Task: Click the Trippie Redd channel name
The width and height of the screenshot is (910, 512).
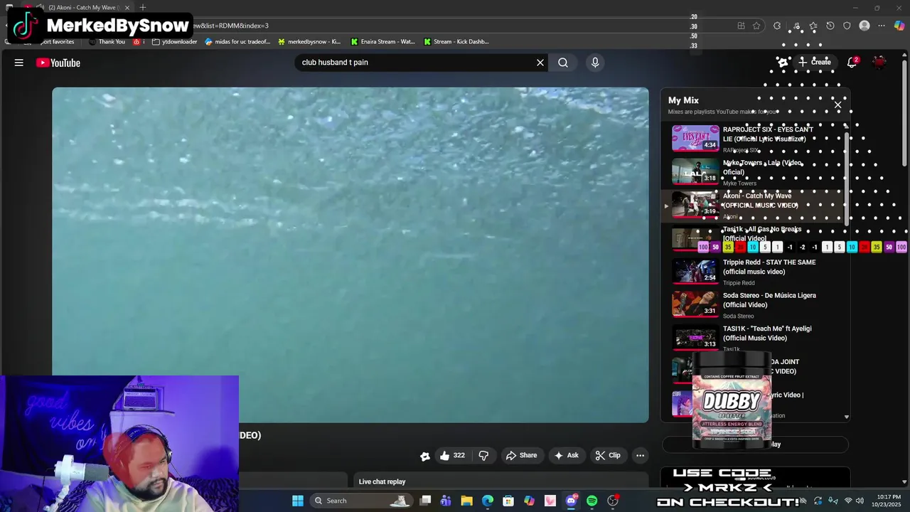Action: (739, 283)
